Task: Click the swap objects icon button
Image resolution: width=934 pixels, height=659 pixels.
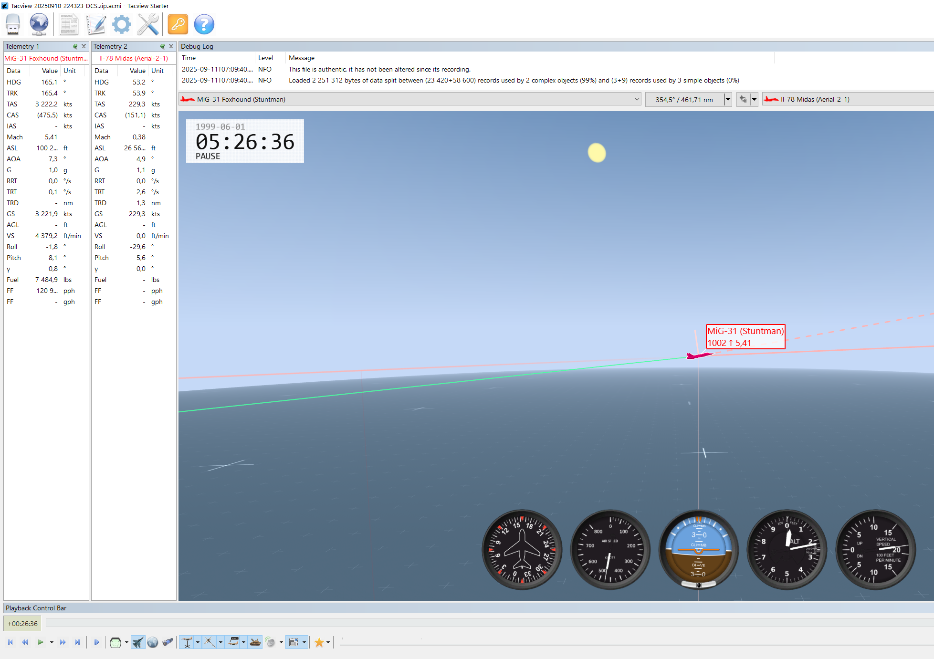Action: coord(743,99)
